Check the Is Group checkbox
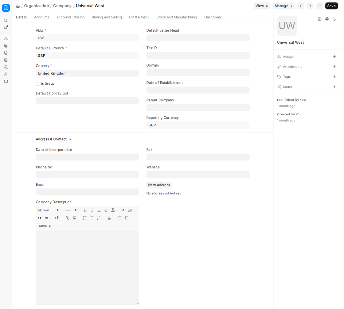 [x=37, y=84]
